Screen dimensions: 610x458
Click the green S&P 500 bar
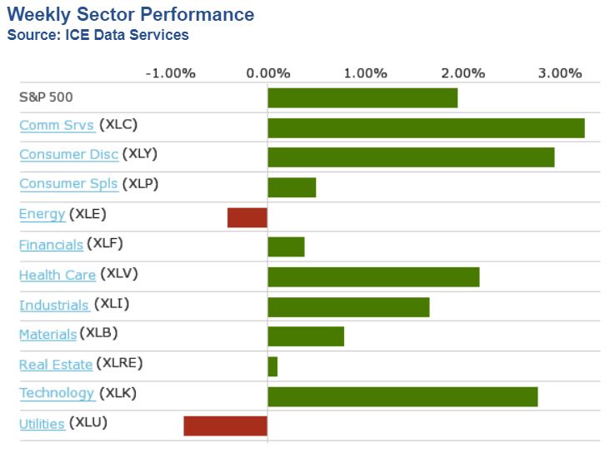(x=362, y=97)
